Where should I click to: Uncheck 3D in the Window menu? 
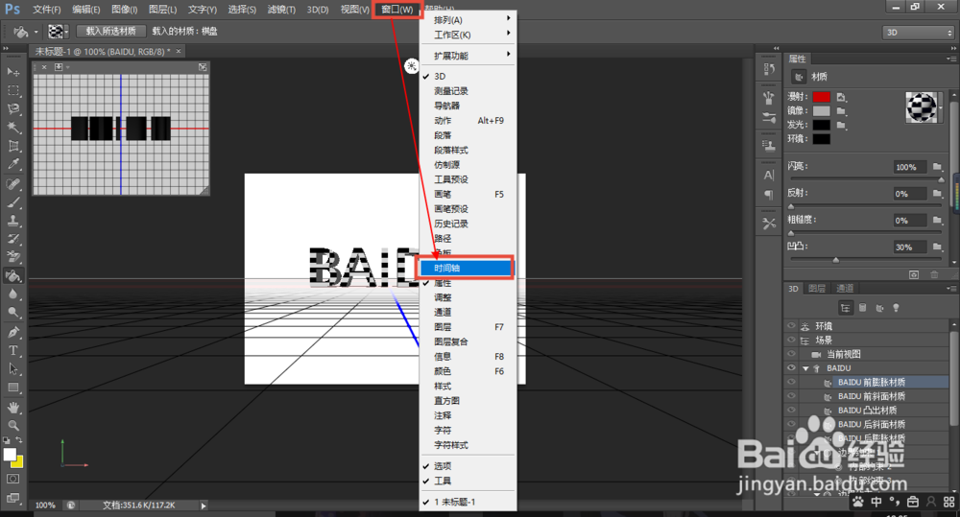pos(468,77)
